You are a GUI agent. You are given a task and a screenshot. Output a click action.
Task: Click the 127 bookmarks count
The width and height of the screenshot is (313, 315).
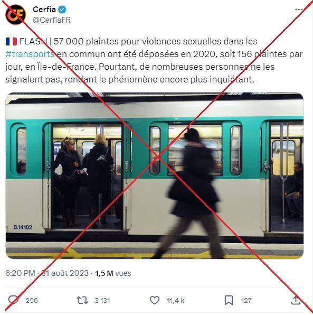tap(246, 300)
